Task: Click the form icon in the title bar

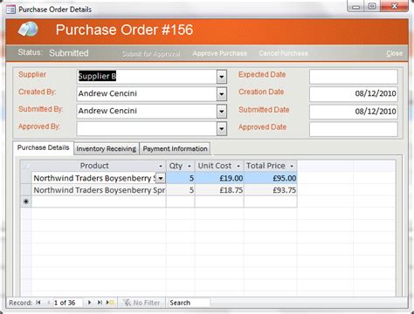Action: (10, 10)
